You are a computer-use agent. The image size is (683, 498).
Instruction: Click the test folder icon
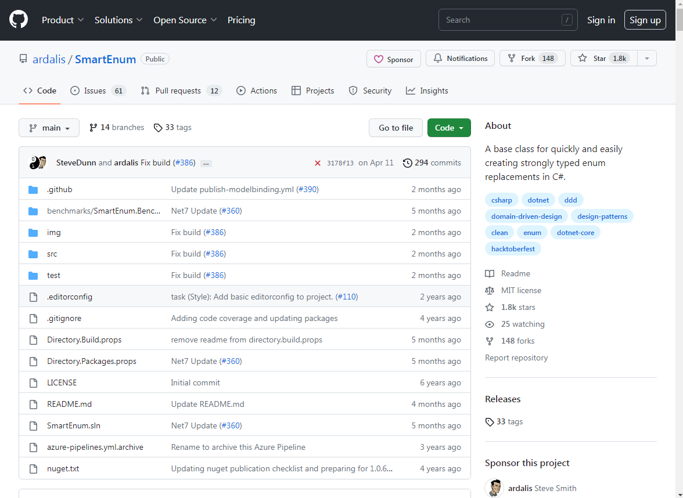(x=33, y=275)
